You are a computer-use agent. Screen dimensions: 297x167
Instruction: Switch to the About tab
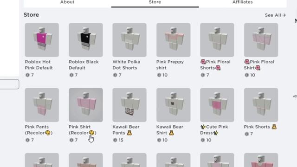[x=67, y=2]
